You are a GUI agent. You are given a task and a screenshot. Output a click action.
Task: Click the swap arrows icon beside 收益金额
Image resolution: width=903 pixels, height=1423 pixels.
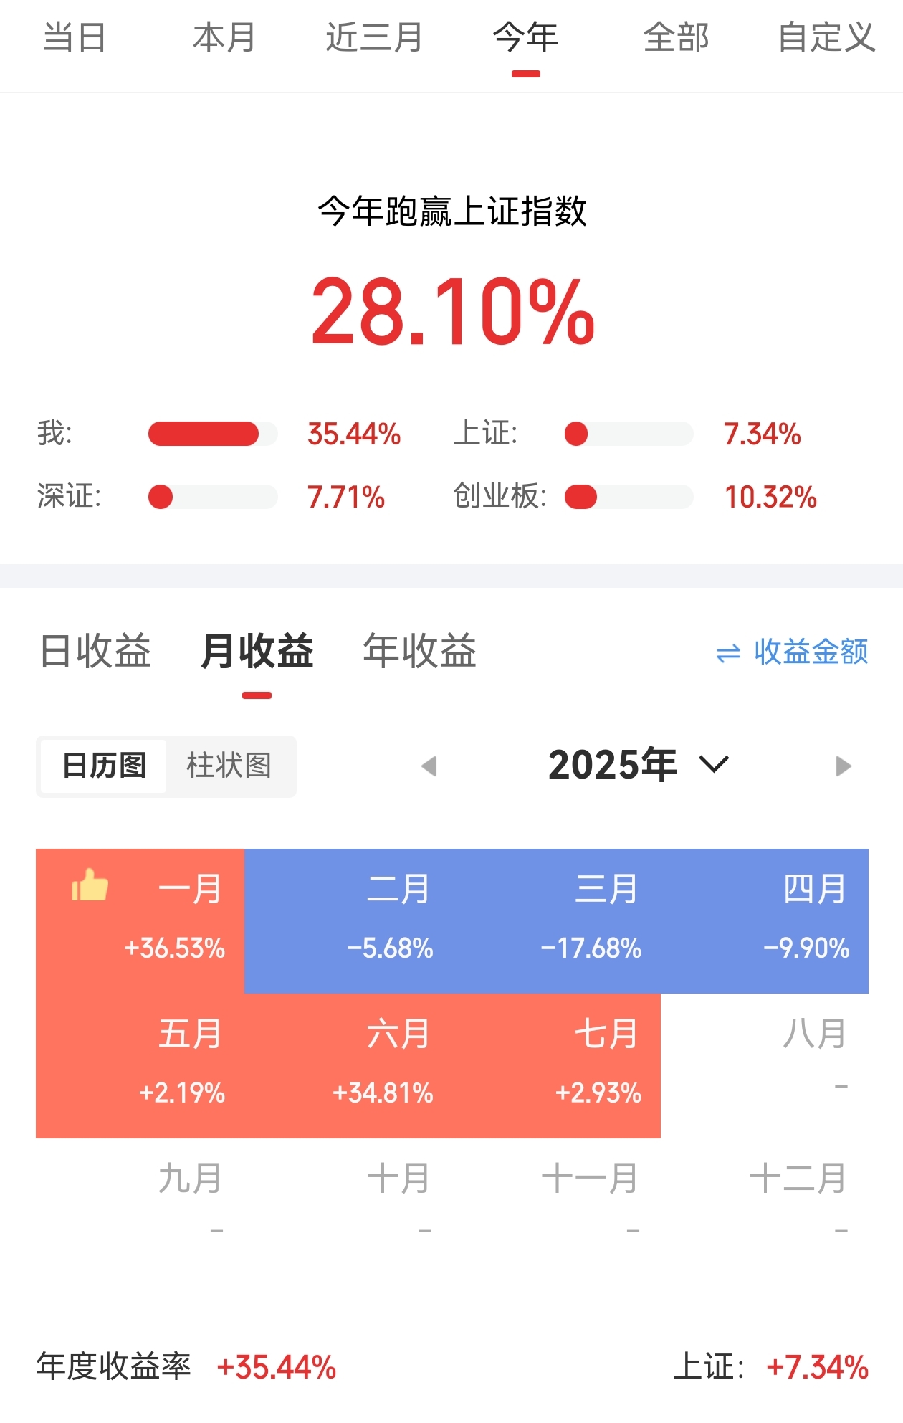click(x=728, y=653)
